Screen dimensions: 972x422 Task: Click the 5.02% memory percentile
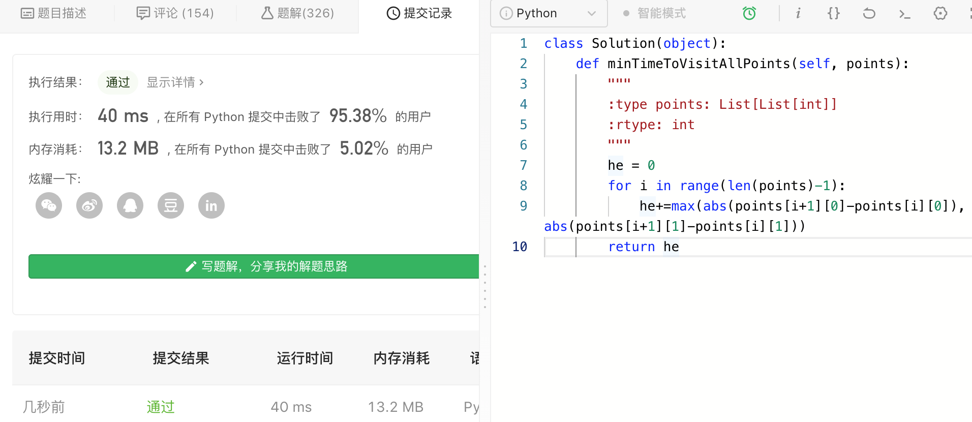pyautogui.click(x=364, y=148)
